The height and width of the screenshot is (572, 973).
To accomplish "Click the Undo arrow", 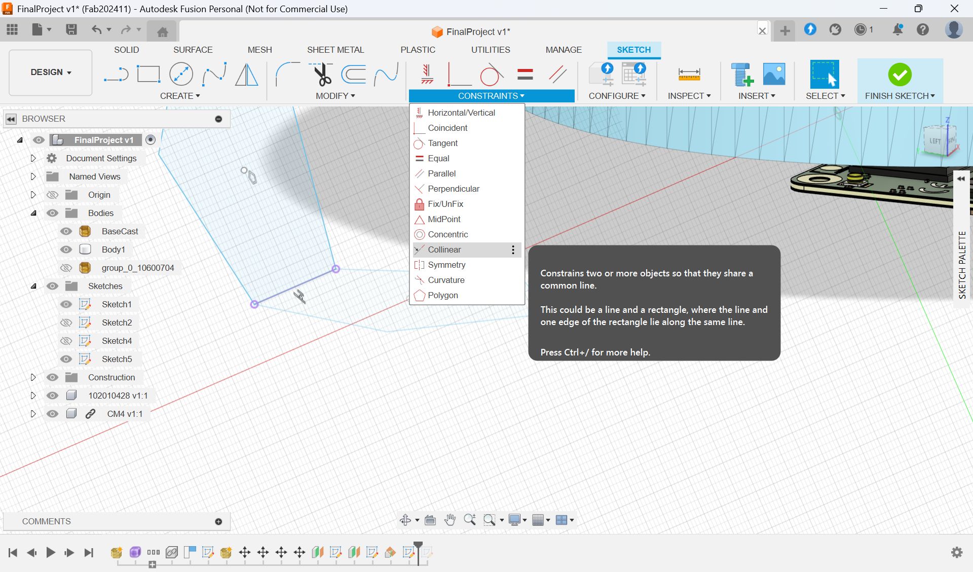I will [96, 29].
